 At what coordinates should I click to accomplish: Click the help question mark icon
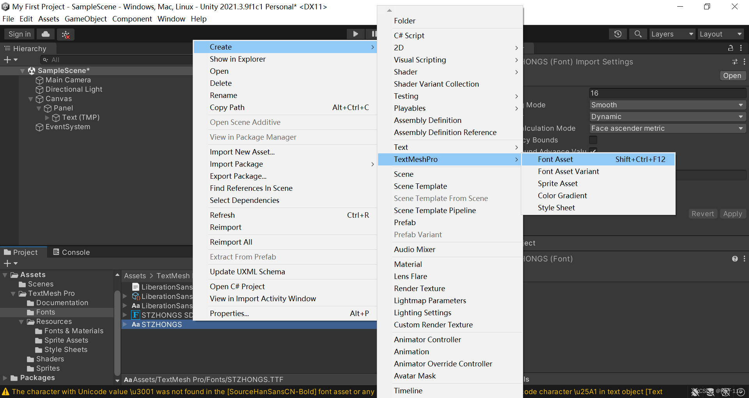coord(735,259)
